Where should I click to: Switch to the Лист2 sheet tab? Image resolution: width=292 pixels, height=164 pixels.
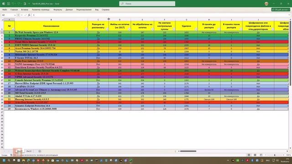[x=29, y=151]
